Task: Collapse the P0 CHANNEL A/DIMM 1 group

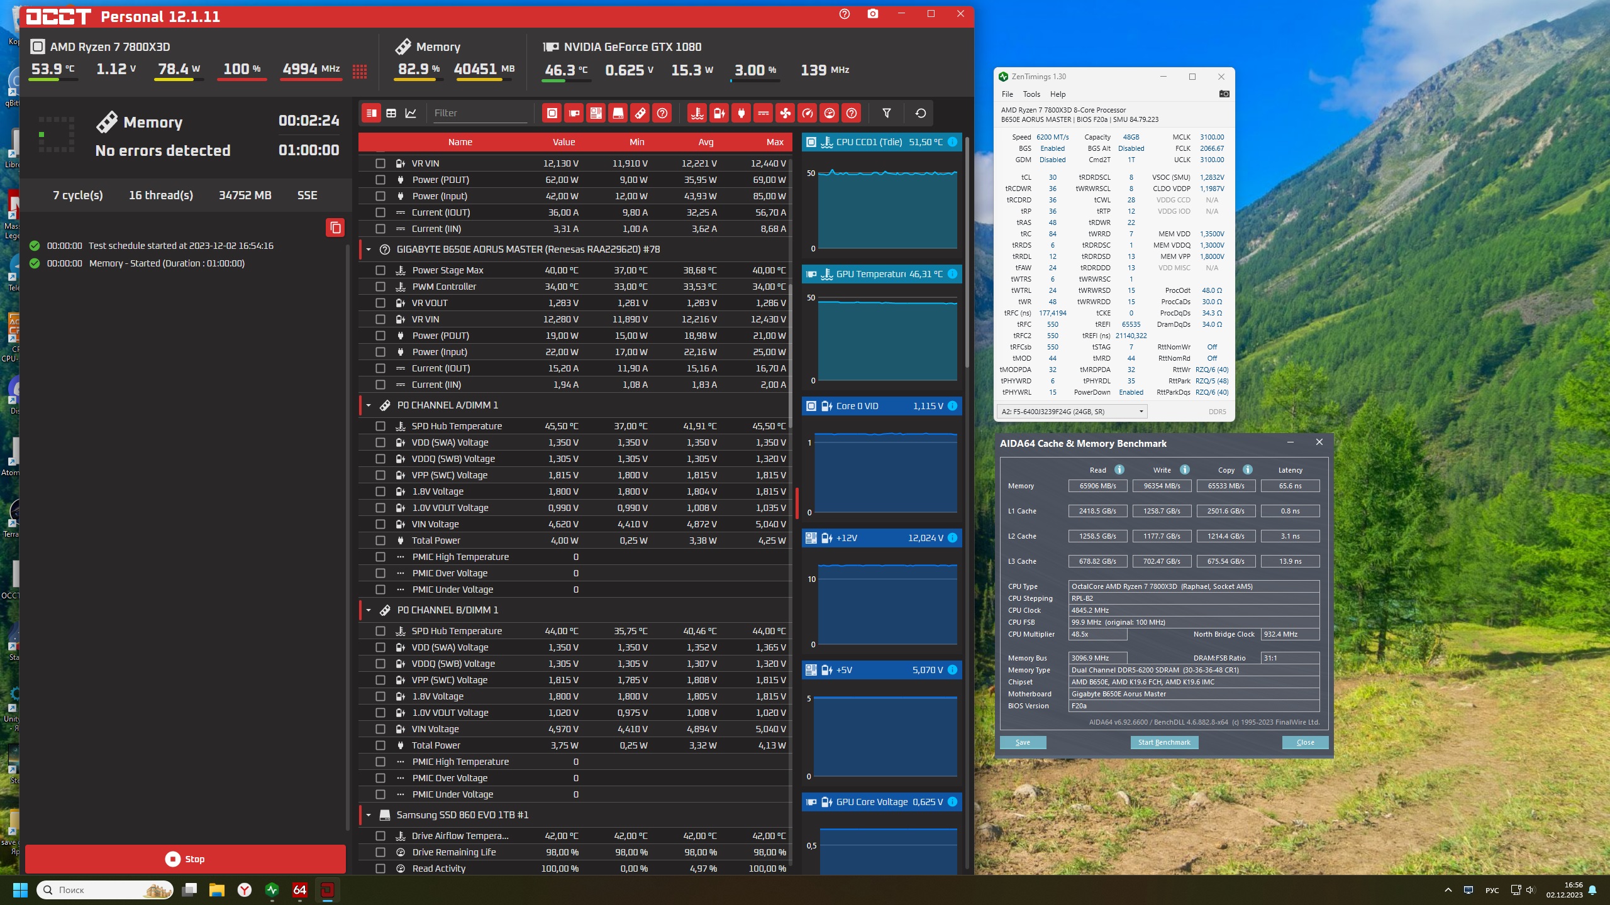Action: click(369, 405)
